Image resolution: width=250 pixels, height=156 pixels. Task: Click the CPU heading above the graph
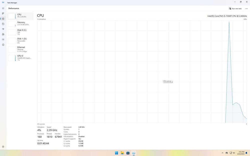(40, 15)
